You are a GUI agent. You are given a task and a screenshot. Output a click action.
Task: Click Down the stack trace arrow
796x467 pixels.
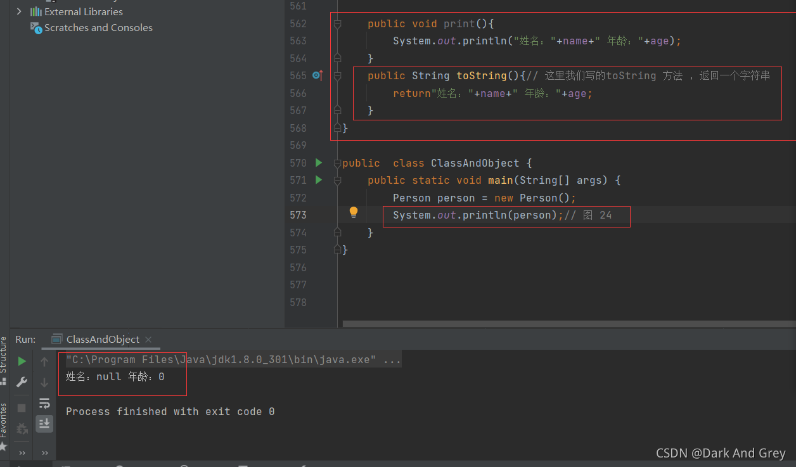pyautogui.click(x=44, y=382)
